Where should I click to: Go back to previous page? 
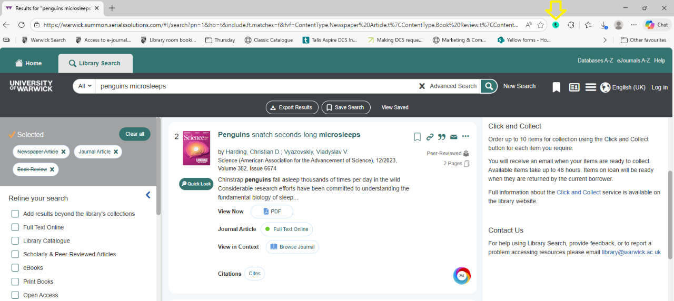[6, 25]
